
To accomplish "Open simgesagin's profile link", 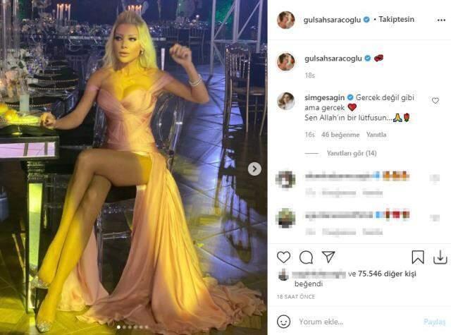I will click(x=324, y=97).
